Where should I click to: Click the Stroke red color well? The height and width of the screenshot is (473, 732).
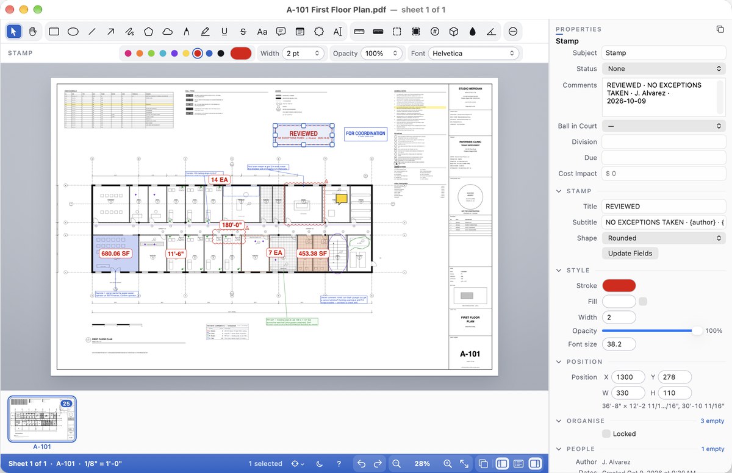619,286
